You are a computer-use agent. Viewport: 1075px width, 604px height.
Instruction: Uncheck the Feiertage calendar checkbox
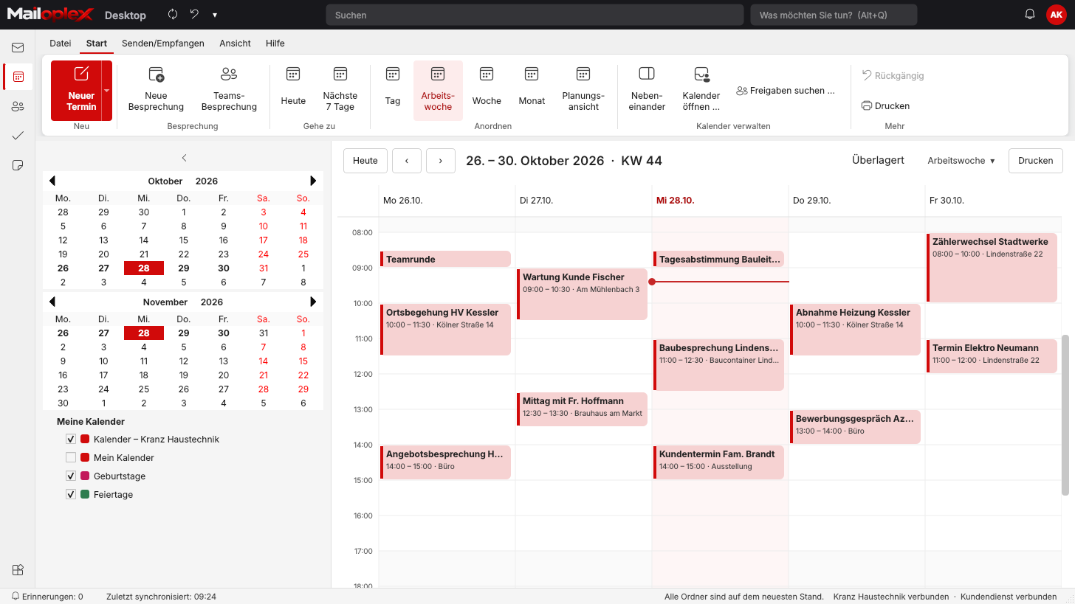(72, 495)
